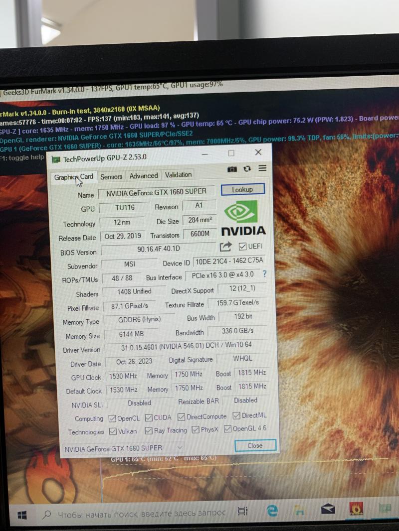Click the Pixel Fillrate value 87.1 GPixel/s
Screen dimensions: 399x531
130,306
